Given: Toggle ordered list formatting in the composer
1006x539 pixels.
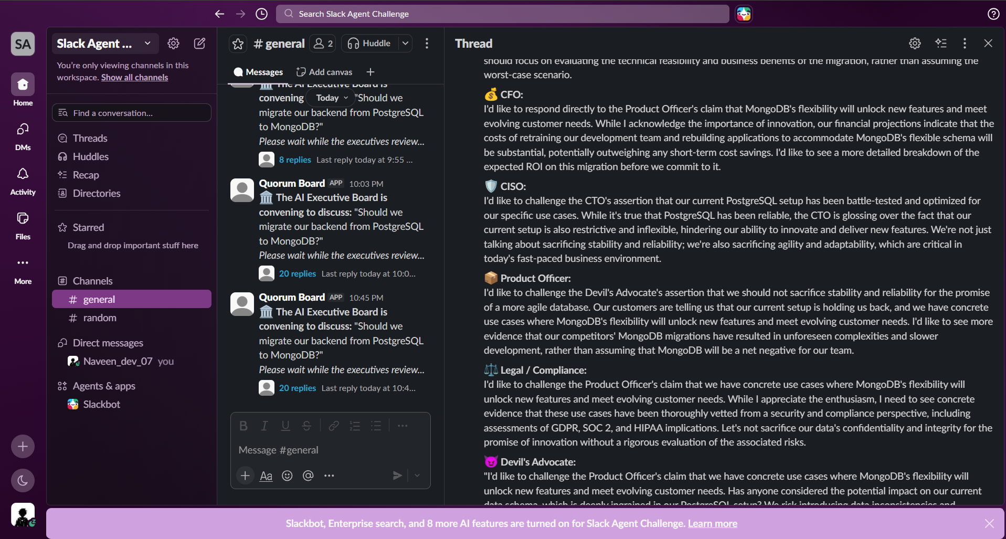Looking at the screenshot, I should tap(355, 426).
